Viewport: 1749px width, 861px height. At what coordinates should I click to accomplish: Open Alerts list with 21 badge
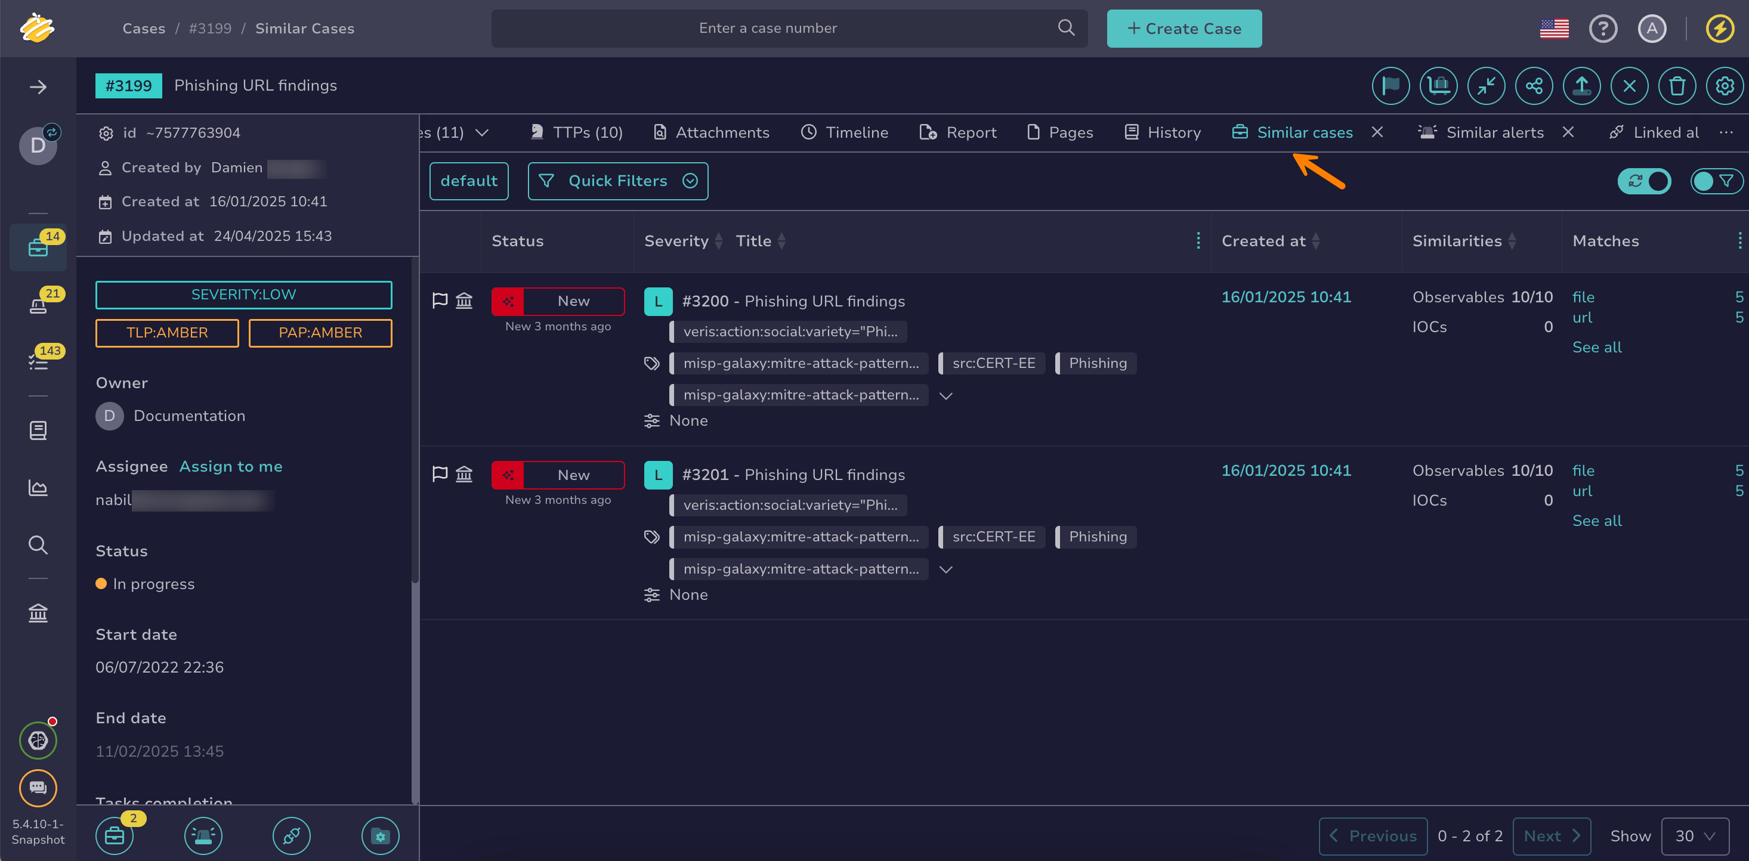[x=38, y=305]
